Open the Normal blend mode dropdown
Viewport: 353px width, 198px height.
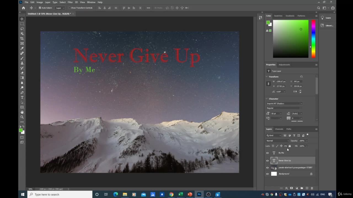coord(277,141)
